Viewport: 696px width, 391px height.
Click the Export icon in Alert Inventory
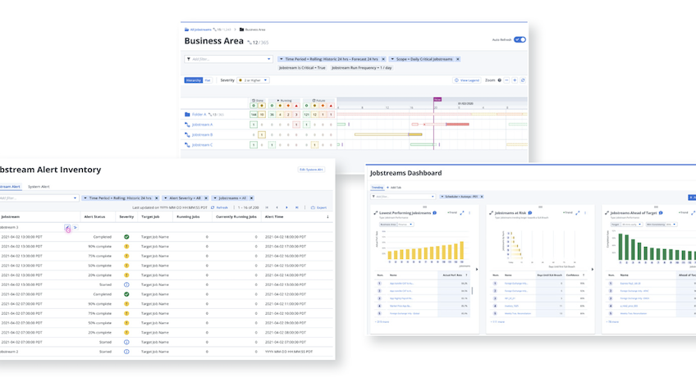[318, 207]
